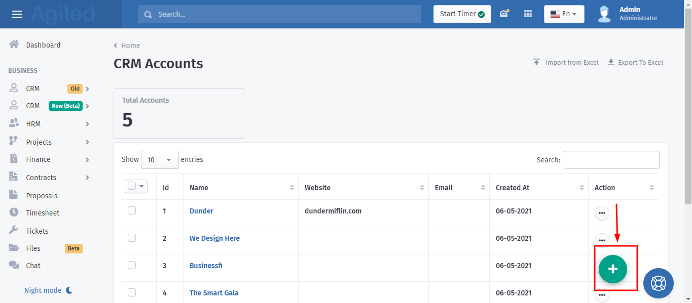Click the Dashboard home icon
The height and width of the screenshot is (303, 692).
pyautogui.click(x=14, y=45)
